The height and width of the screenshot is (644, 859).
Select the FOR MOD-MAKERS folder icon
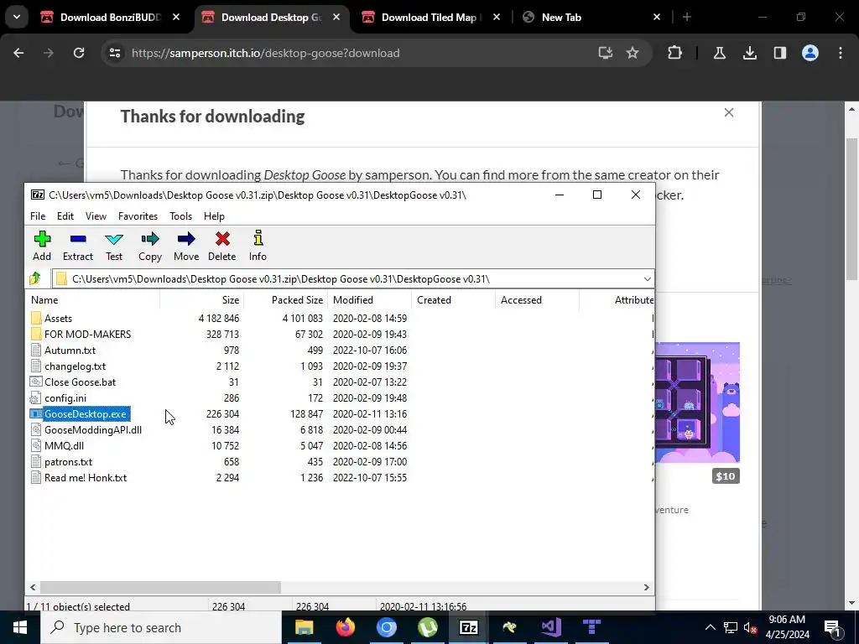pos(36,334)
